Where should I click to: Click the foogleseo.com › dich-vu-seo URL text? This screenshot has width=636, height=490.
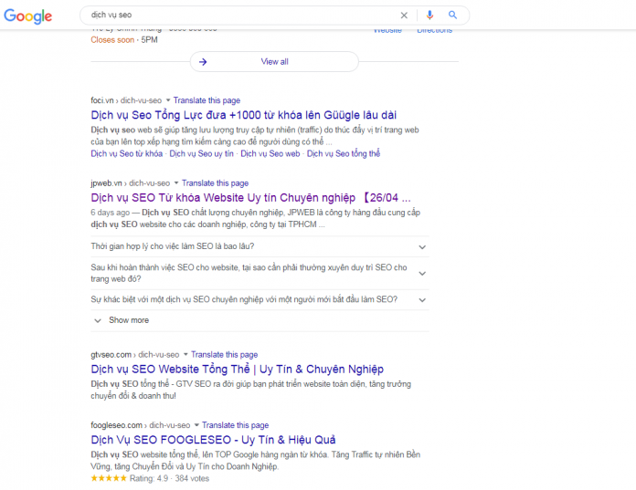[x=141, y=425]
